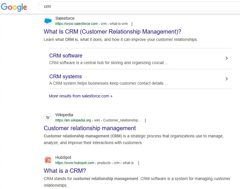Screen dimensions: 240x189
Task: Click the www.hubspot.com URL breadcrumb
Action: (75, 163)
